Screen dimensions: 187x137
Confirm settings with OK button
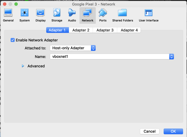173,131
